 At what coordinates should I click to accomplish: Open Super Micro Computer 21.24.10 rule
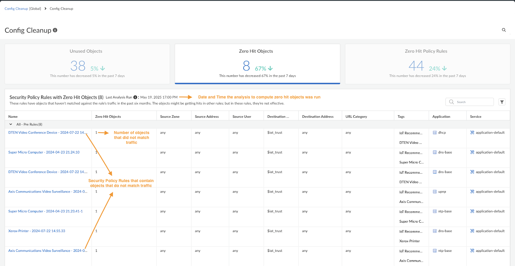pos(44,152)
